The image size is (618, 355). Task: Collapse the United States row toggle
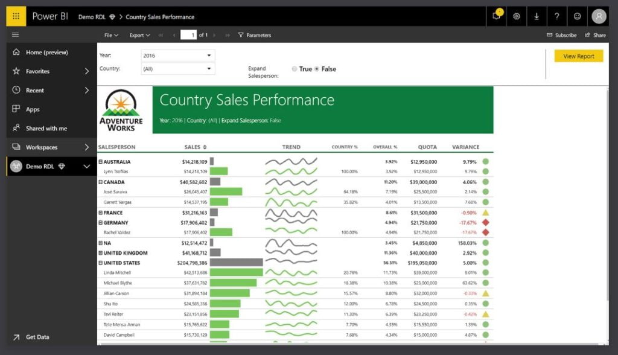click(x=101, y=263)
